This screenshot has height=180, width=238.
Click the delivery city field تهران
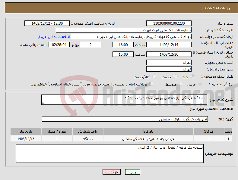(x=169, y=69)
